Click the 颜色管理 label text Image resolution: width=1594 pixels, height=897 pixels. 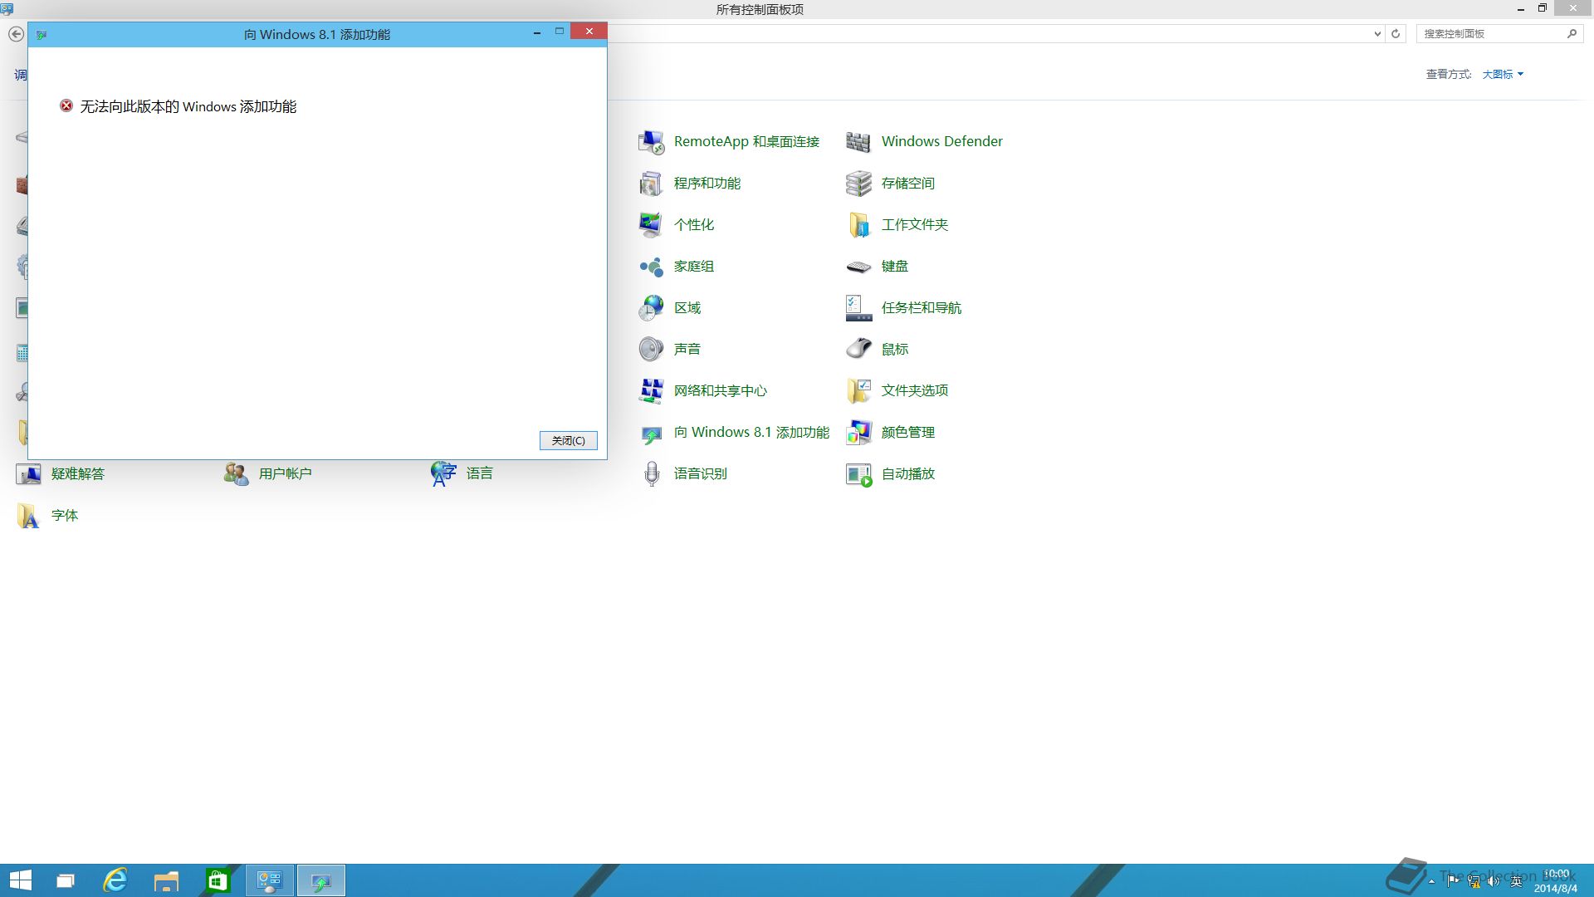[x=908, y=433]
